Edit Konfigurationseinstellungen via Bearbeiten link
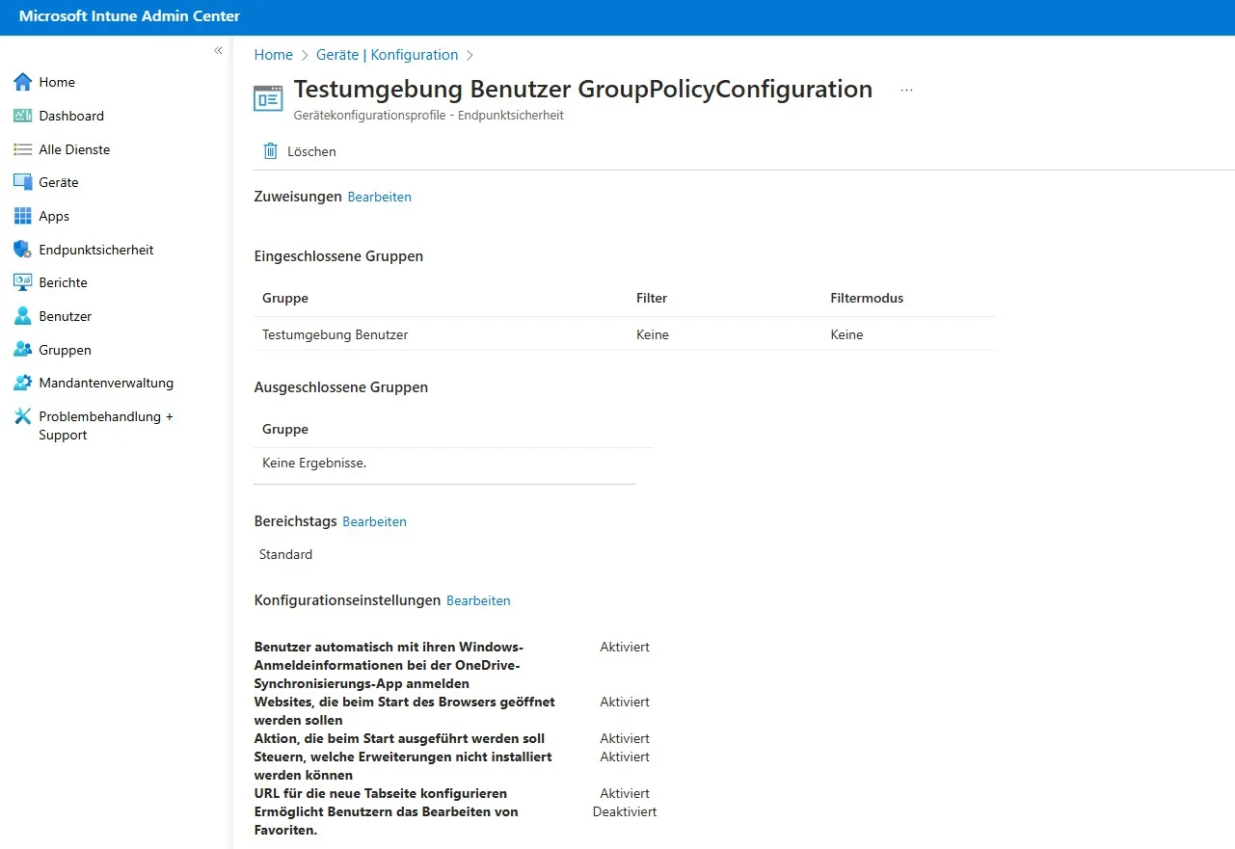This screenshot has height=849, width=1235. (x=478, y=600)
